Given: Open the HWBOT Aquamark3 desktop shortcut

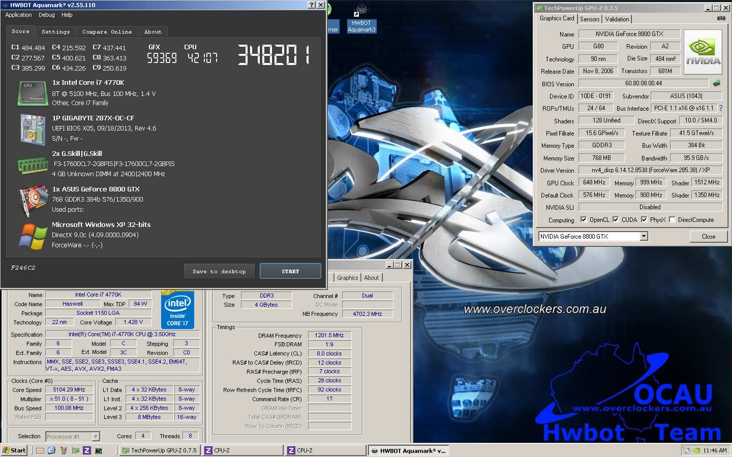Looking at the screenshot, I should click(x=361, y=19).
